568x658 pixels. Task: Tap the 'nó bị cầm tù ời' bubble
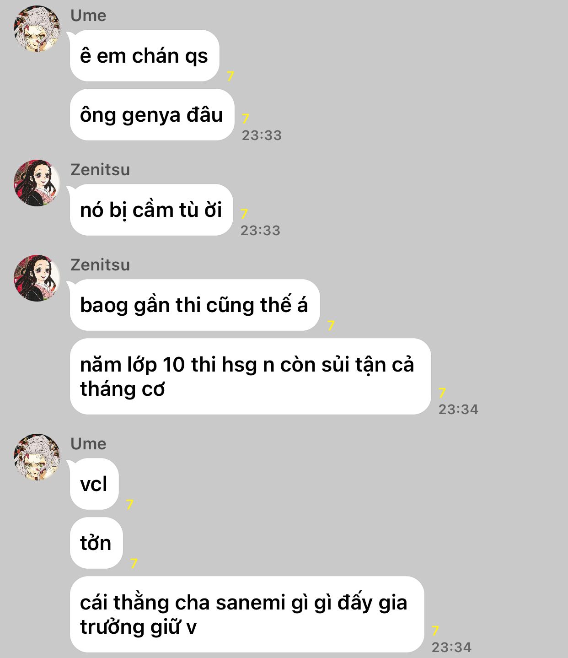(x=151, y=210)
